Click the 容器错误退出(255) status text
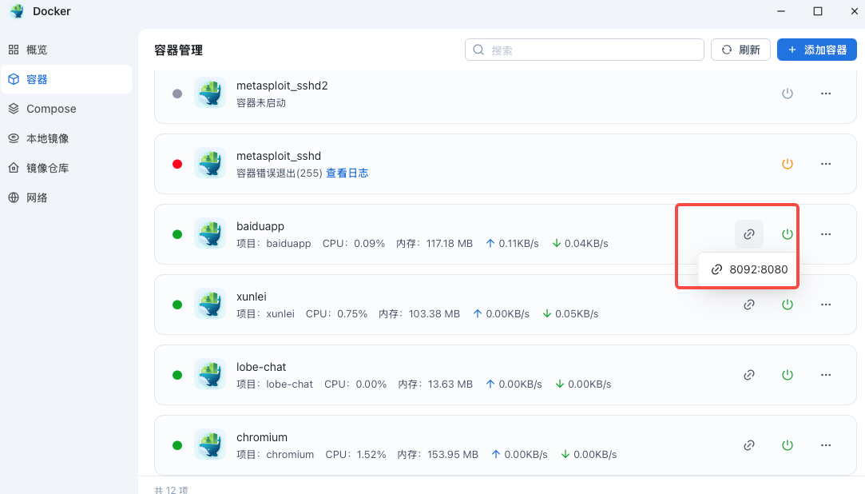Image resolution: width=865 pixels, height=494 pixels. (279, 173)
